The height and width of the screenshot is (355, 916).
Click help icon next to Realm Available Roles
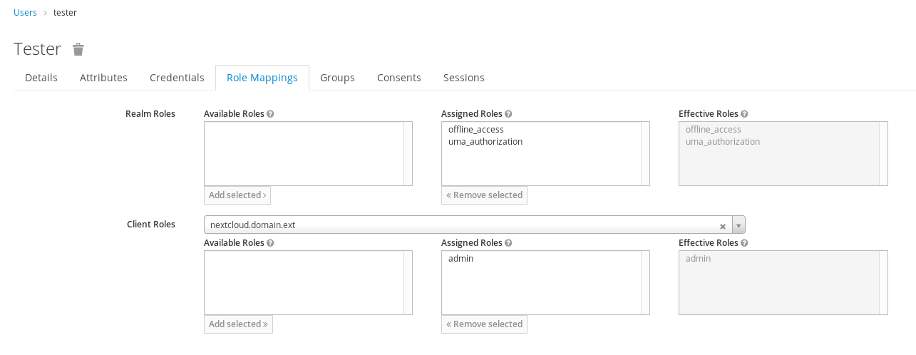point(271,114)
